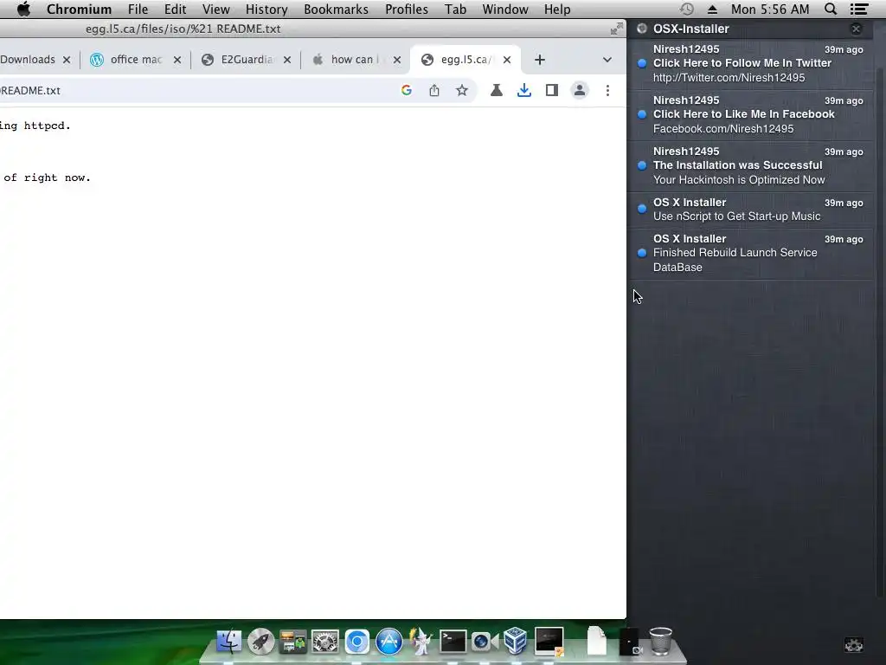Open System Preferences in Dock
Screen dimensions: 886x665
[x=325, y=642]
